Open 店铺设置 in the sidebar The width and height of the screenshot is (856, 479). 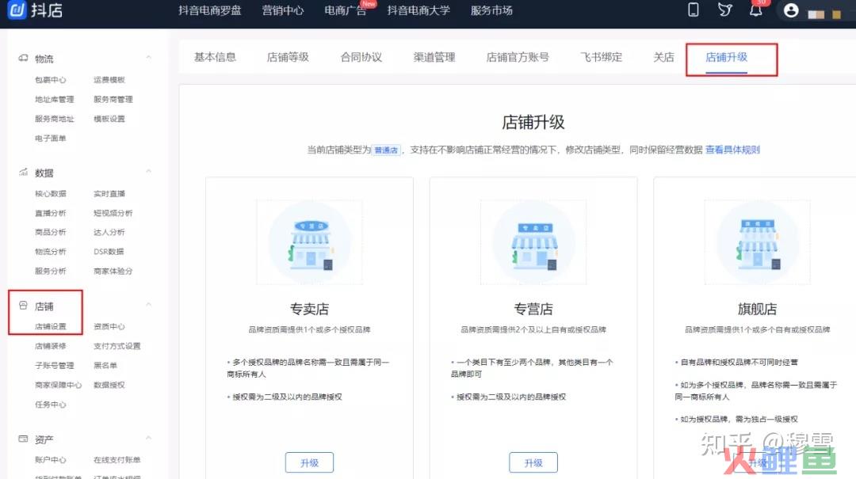(x=50, y=327)
